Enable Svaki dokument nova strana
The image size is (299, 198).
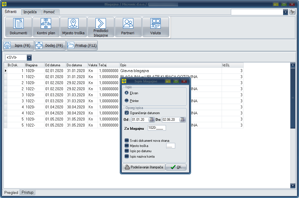[x=127, y=141]
